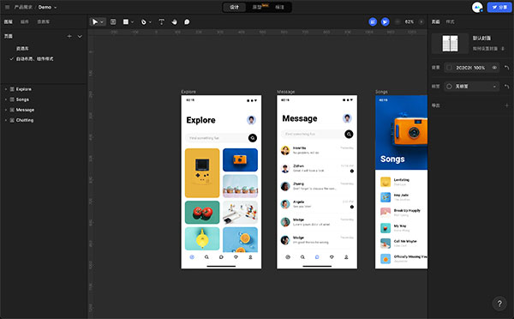
Task: Open the 62% zoom level menu
Action: pos(409,21)
